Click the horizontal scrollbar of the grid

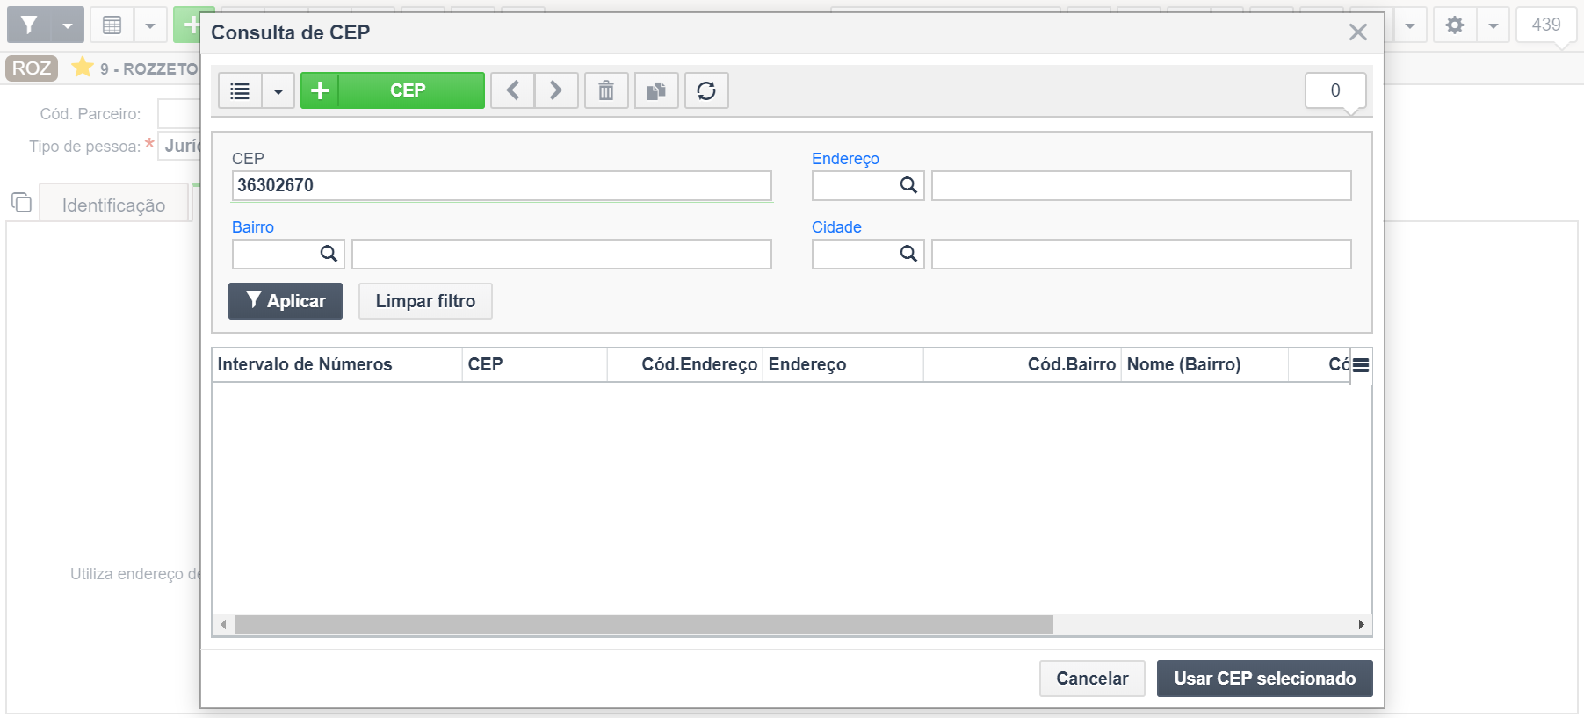pos(644,624)
